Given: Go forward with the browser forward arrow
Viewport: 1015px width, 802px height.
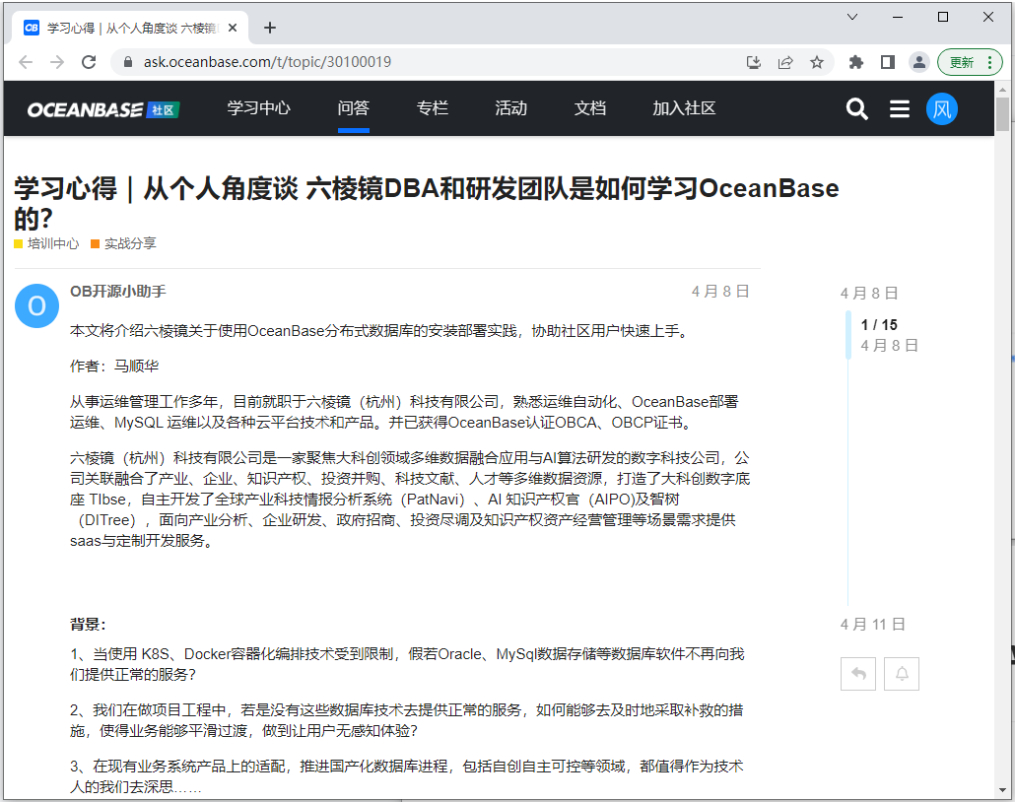Looking at the screenshot, I should click(x=57, y=62).
